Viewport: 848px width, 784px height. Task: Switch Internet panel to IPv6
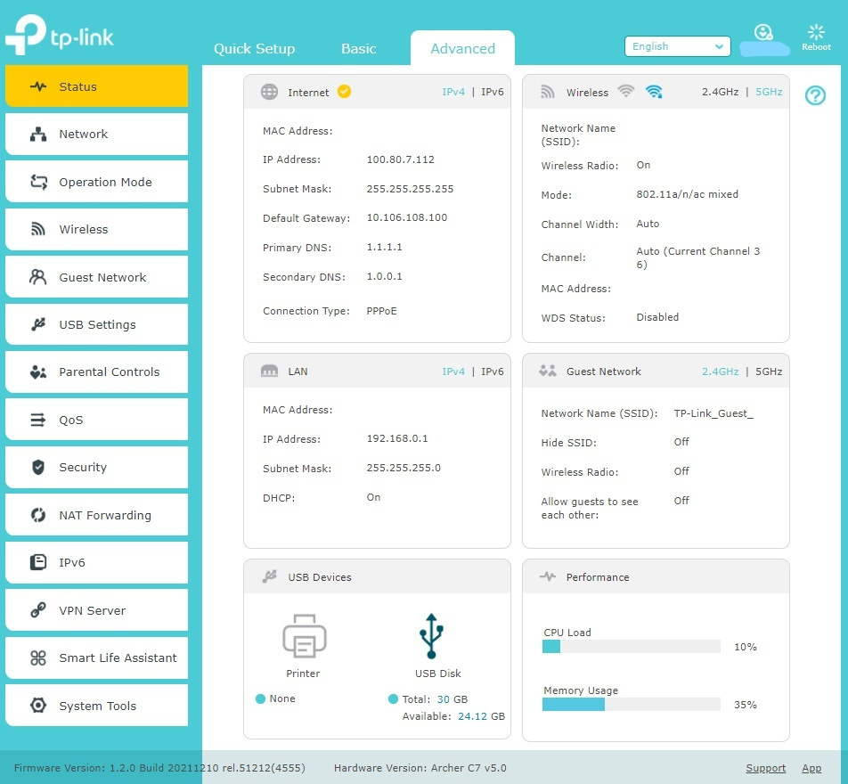coord(492,92)
